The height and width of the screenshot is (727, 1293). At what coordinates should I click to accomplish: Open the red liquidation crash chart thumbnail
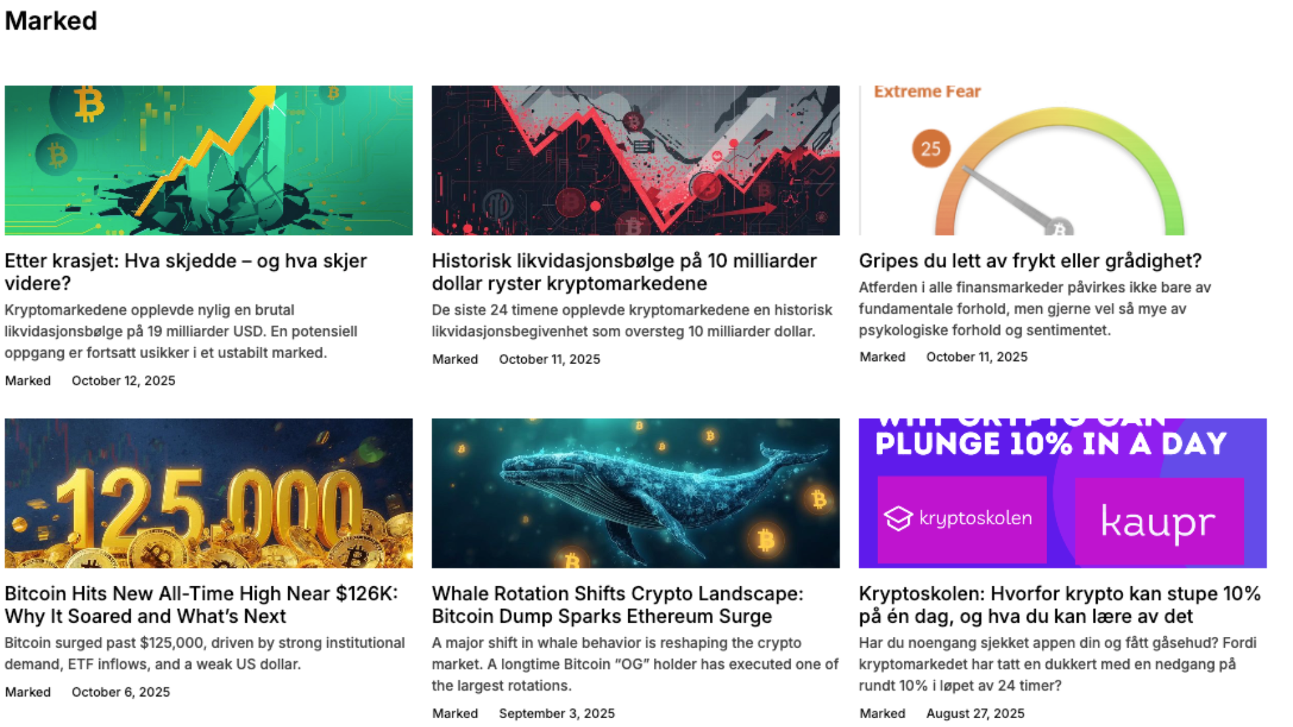tap(636, 160)
